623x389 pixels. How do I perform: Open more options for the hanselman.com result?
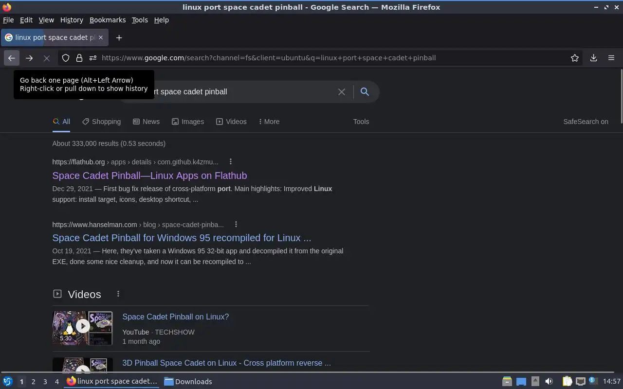pyautogui.click(x=236, y=225)
